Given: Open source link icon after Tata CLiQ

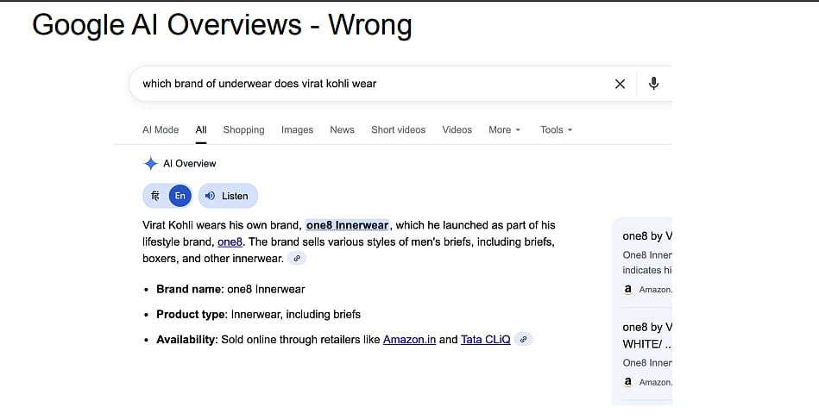Looking at the screenshot, I should [x=523, y=340].
